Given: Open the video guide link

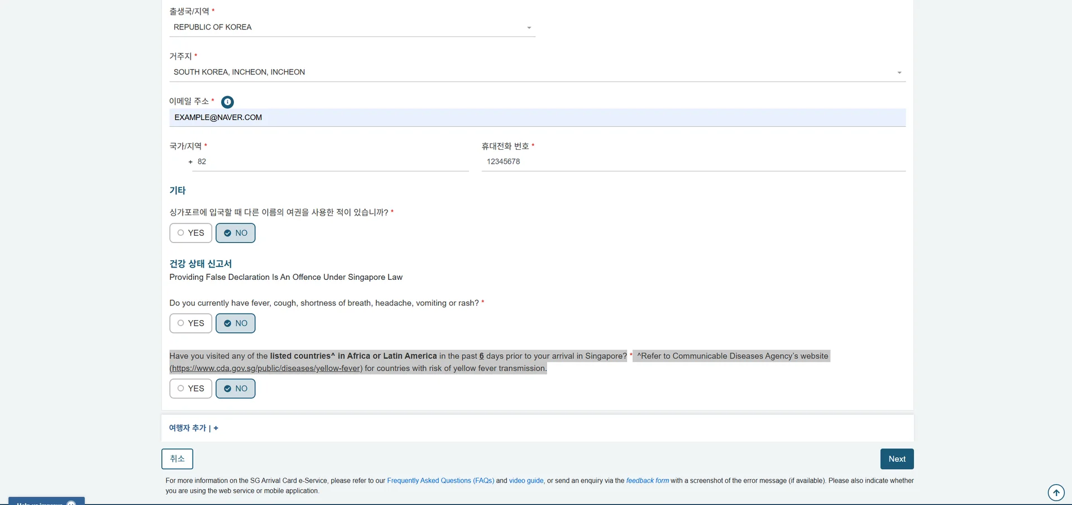Looking at the screenshot, I should point(526,480).
